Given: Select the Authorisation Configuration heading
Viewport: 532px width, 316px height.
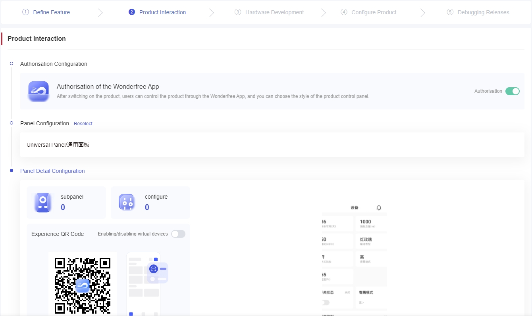Looking at the screenshot, I should pyautogui.click(x=54, y=64).
